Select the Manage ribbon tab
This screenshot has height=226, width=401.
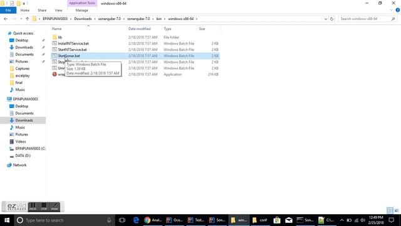click(82, 10)
